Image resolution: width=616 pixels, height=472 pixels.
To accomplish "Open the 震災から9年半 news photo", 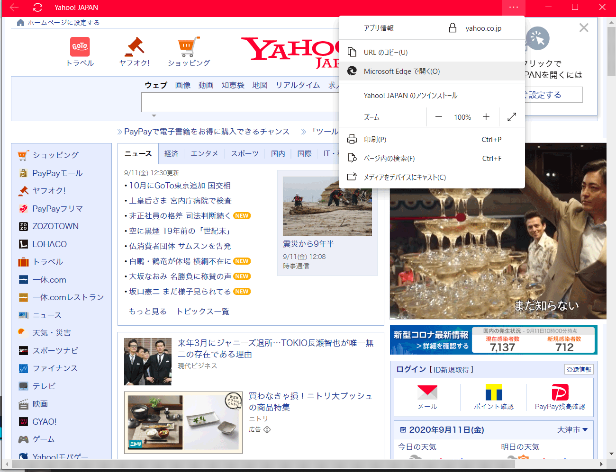I will coord(327,206).
